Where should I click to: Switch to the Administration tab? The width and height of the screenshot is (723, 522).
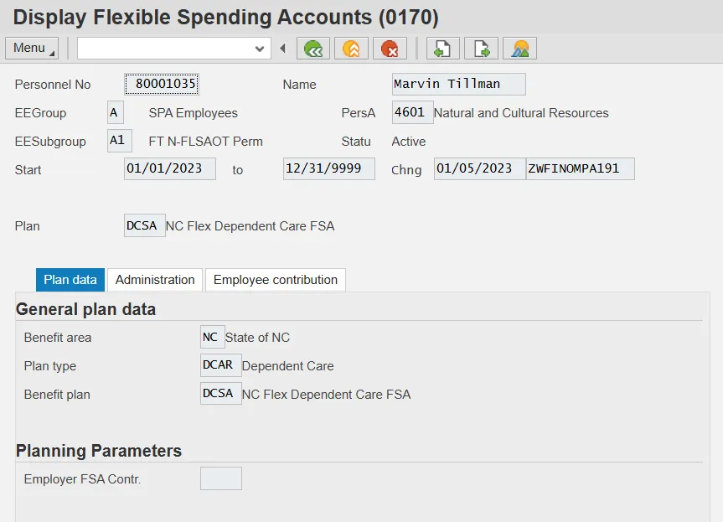point(155,280)
